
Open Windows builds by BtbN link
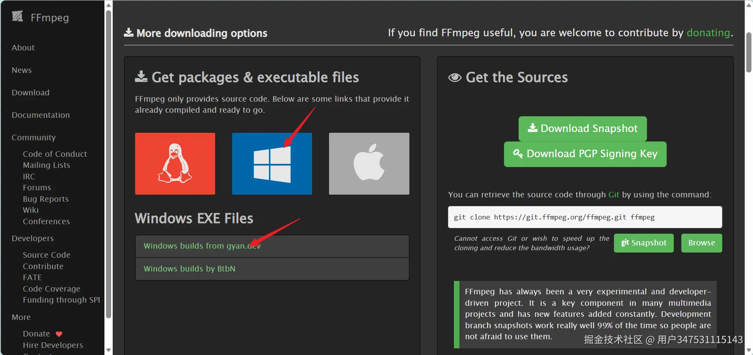point(189,269)
